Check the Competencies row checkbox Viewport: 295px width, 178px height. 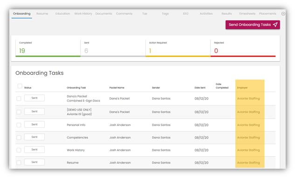pos(19,138)
